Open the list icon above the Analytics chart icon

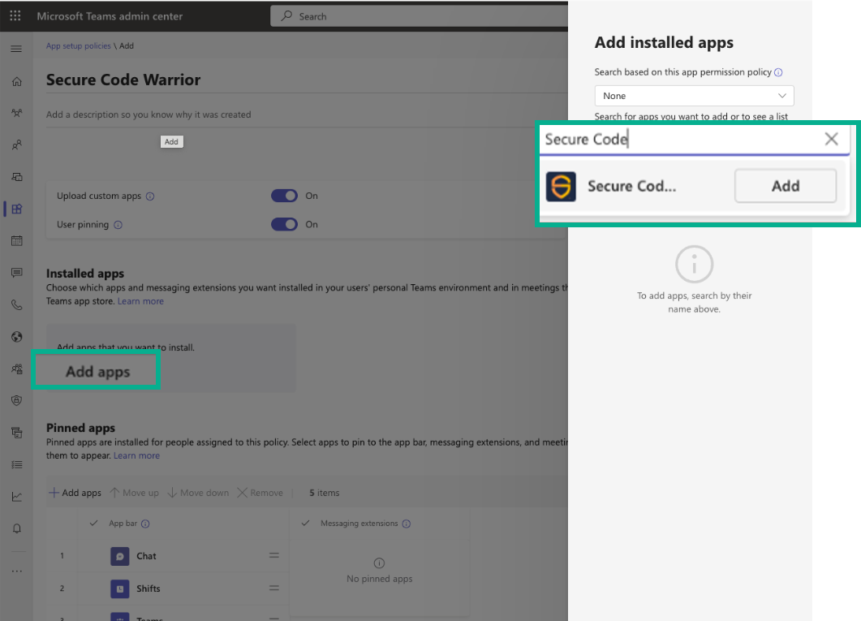pos(17,464)
